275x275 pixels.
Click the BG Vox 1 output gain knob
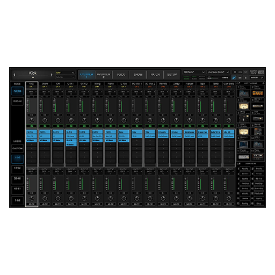(137, 198)
